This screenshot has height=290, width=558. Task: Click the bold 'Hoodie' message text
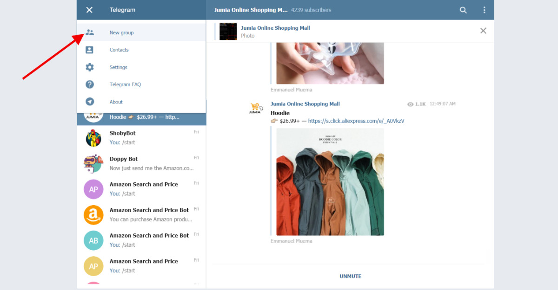280,113
